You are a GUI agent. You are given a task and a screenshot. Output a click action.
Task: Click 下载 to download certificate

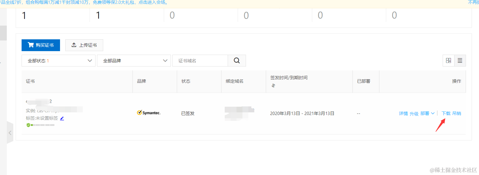click(x=446, y=114)
